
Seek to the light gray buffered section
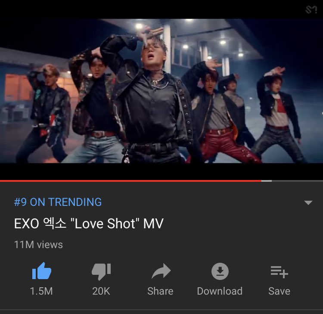click(267, 181)
